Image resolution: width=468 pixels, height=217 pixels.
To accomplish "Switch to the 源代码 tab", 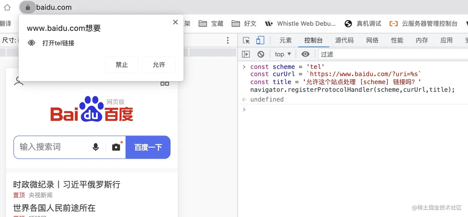I will (x=344, y=40).
